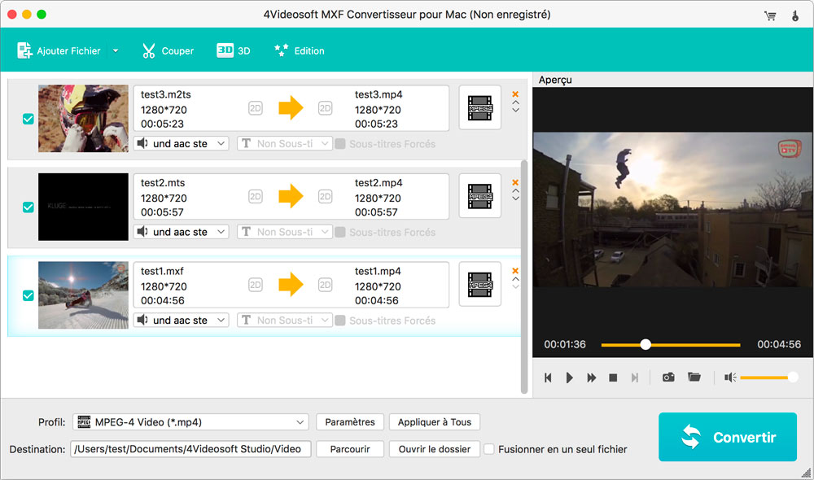The image size is (814, 480).
Task: Click the shopping cart purchase icon
Action: (x=770, y=15)
